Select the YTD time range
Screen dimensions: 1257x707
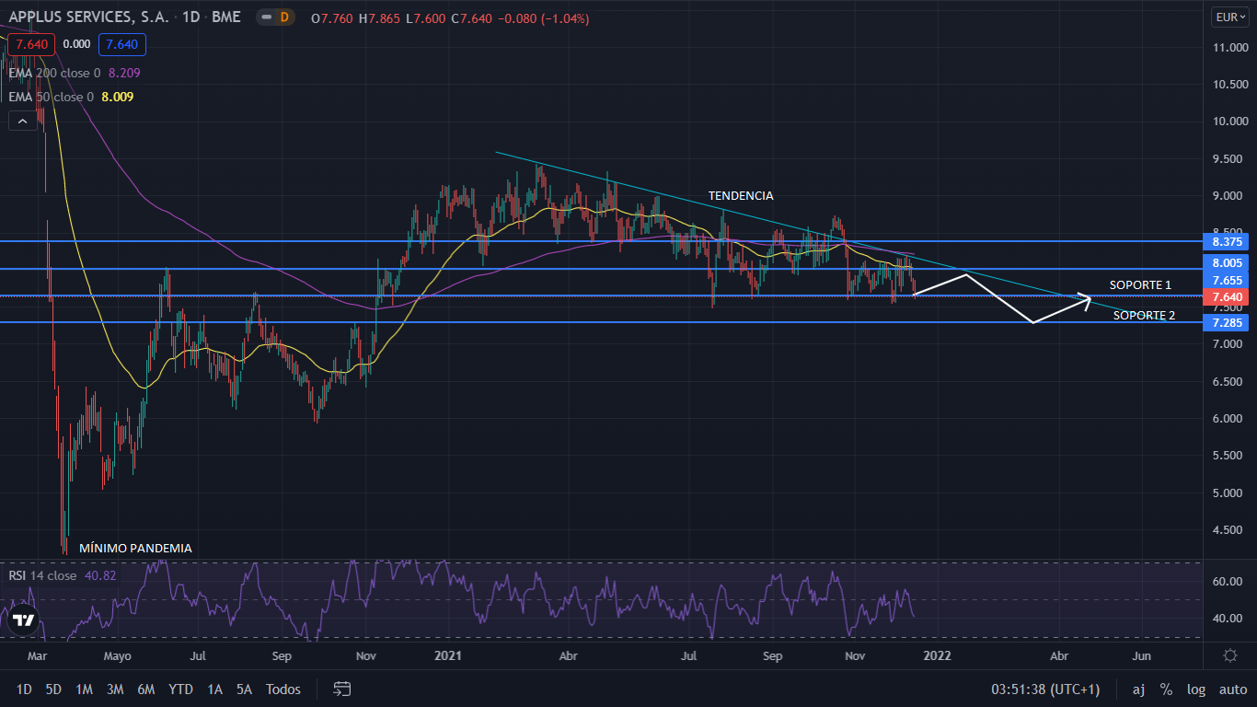click(181, 689)
